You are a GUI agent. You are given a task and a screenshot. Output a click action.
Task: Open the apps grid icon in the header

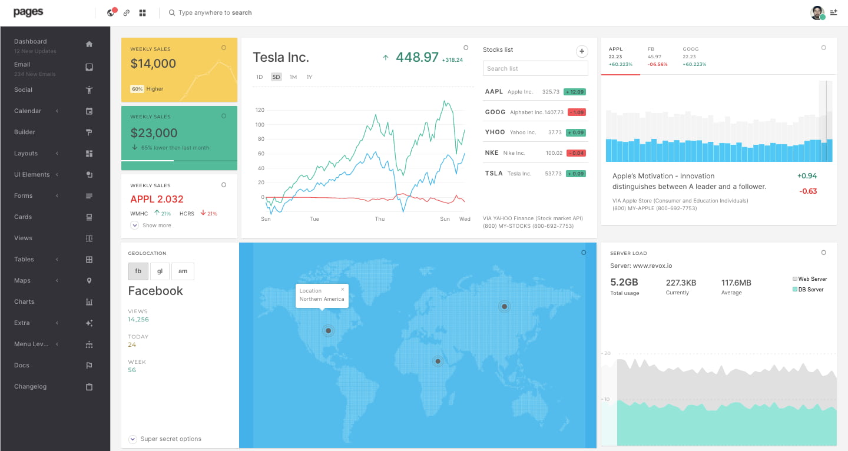coord(143,12)
